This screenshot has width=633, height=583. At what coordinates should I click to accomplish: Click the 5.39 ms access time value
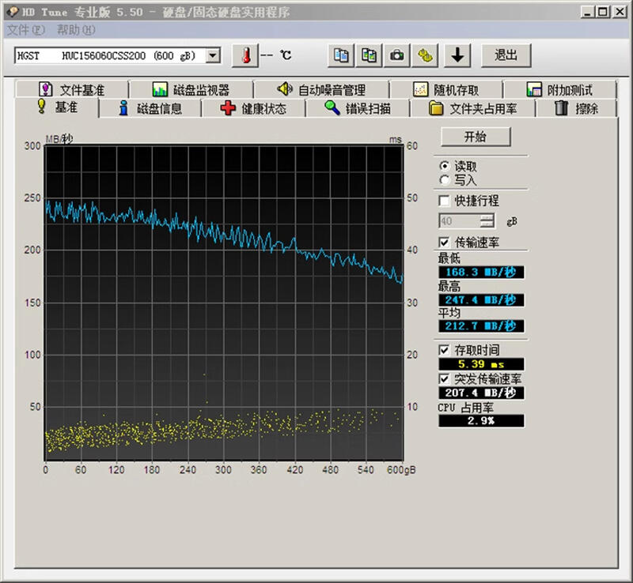pos(481,364)
